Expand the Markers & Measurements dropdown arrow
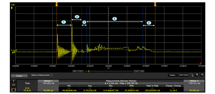The image size is (215, 94). [x=51, y=75]
